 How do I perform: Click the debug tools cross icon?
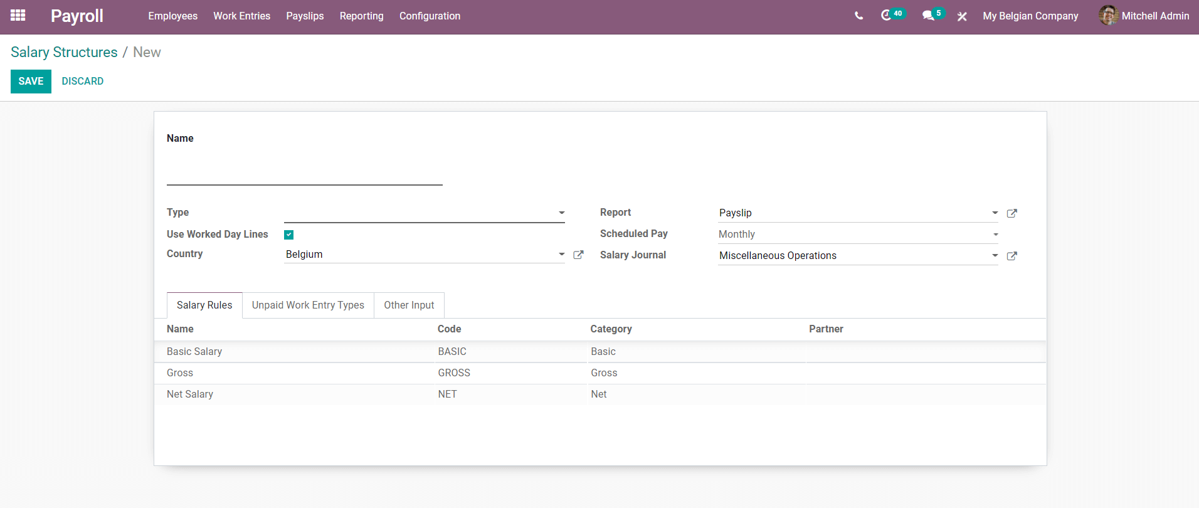tap(962, 16)
